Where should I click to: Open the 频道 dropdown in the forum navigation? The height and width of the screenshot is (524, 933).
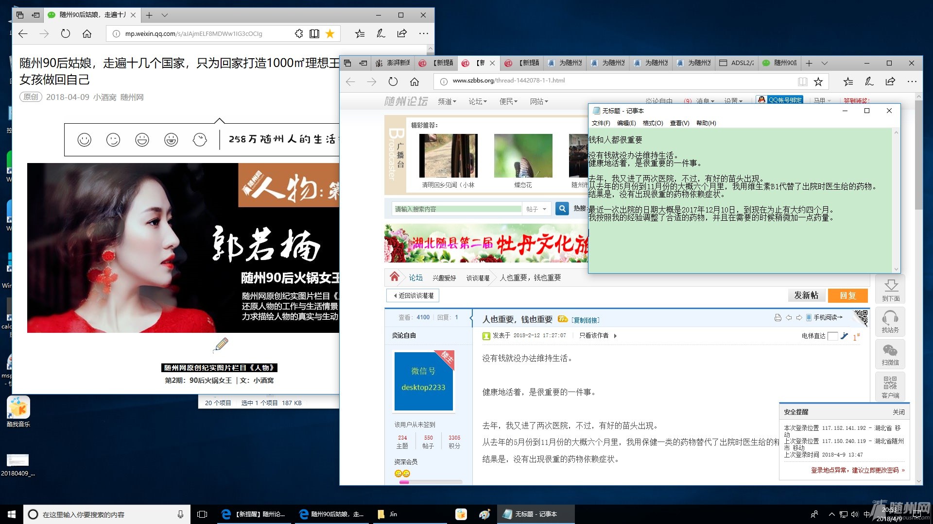coord(447,101)
